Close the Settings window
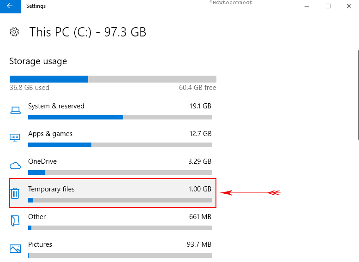The height and width of the screenshot is (262, 359). tap(349, 6)
